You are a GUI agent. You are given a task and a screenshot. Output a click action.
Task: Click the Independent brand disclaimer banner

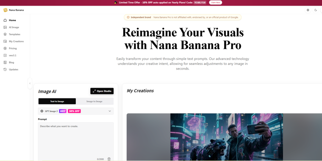pyautogui.click(x=183, y=17)
